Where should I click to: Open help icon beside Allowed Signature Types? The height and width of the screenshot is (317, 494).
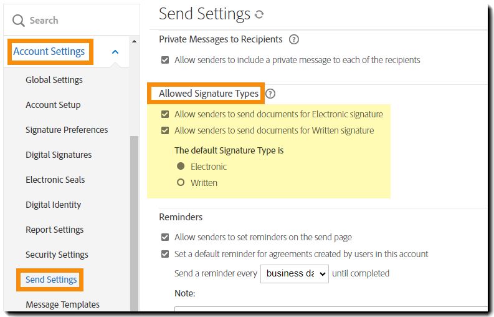[270, 94]
